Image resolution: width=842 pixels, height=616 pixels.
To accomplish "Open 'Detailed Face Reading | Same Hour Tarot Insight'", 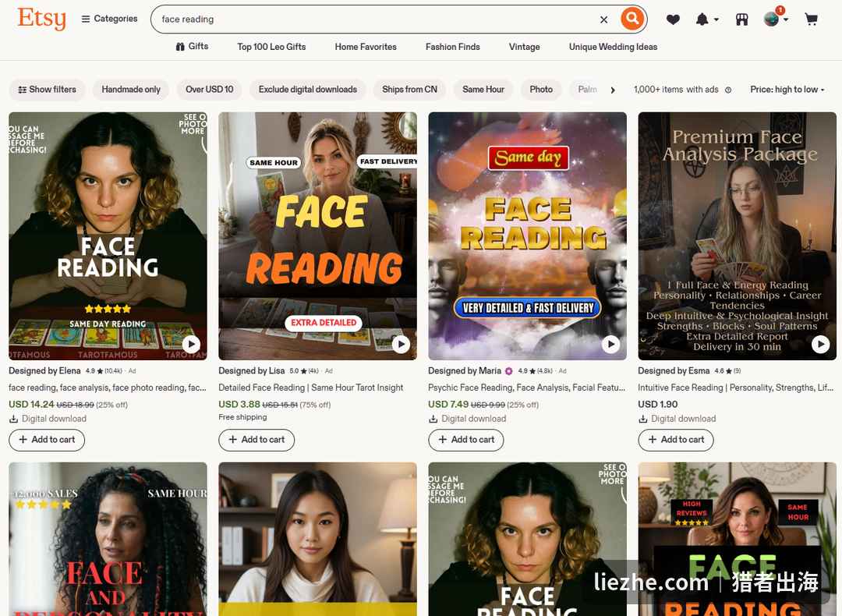I will point(311,388).
